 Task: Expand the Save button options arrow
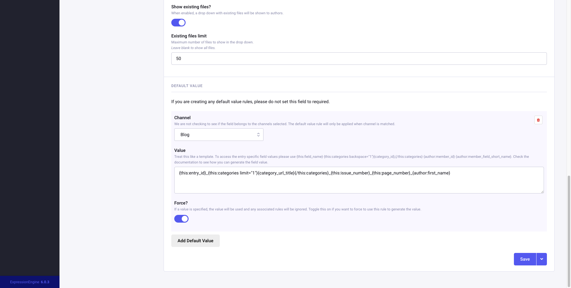tap(542, 259)
